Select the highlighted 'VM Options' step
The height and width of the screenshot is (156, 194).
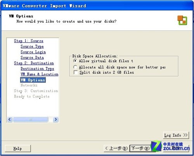pos(33,80)
